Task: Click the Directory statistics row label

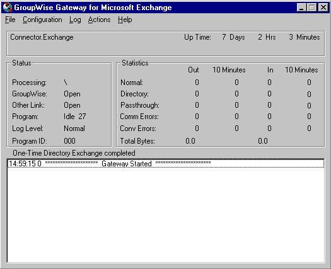Action: pos(134,94)
